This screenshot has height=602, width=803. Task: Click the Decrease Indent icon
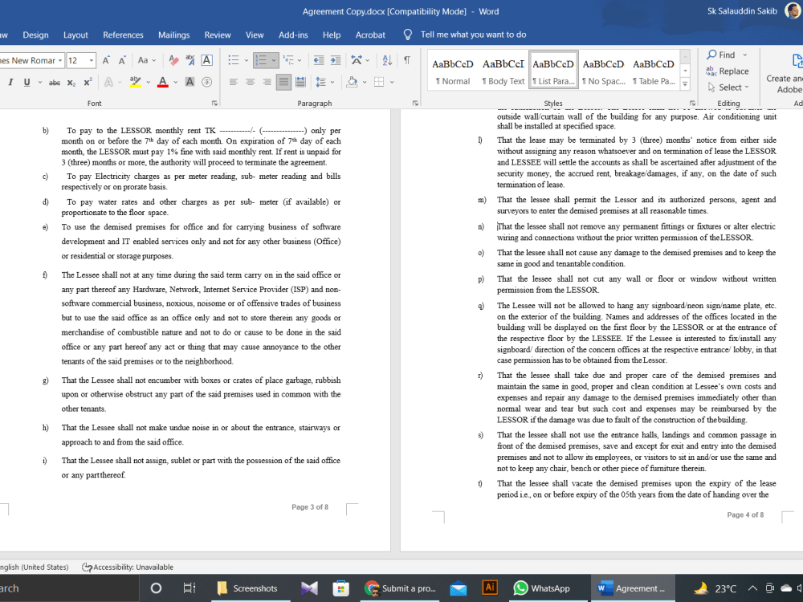point(319,60)
